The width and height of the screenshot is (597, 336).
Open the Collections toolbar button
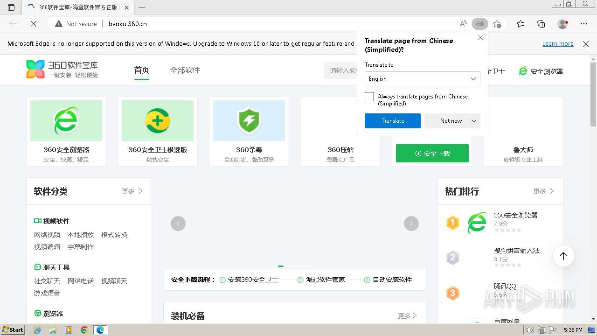coord(541,24)
